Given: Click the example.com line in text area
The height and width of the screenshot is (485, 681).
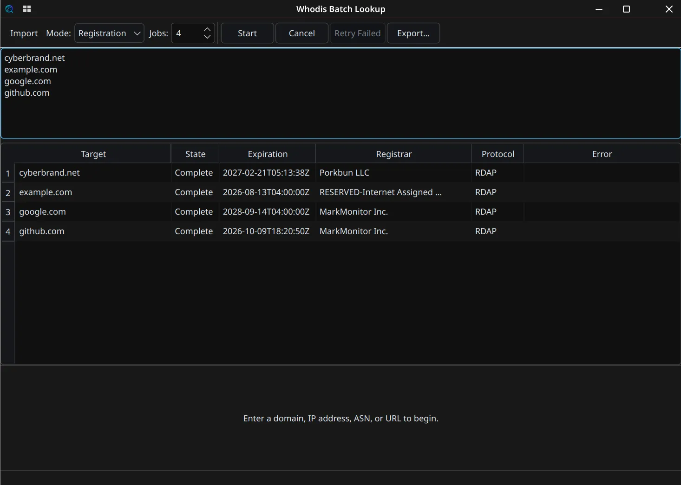Looking at the screenshot, I should (31, 69).
